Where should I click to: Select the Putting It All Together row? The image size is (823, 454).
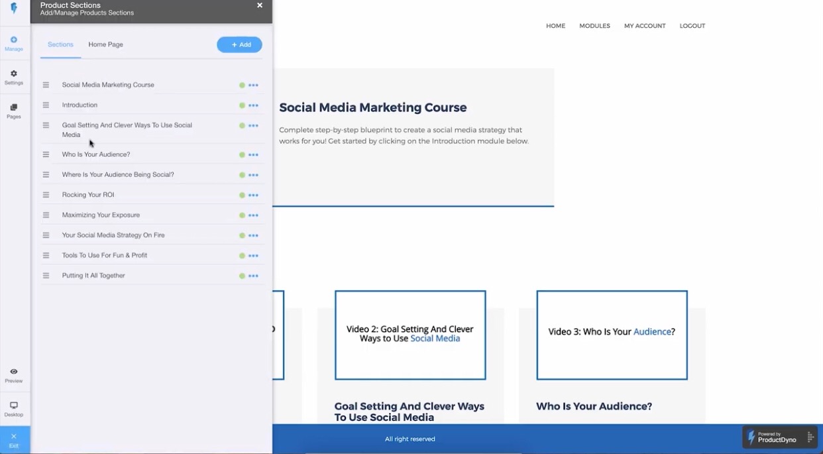(x=152, y=276)
